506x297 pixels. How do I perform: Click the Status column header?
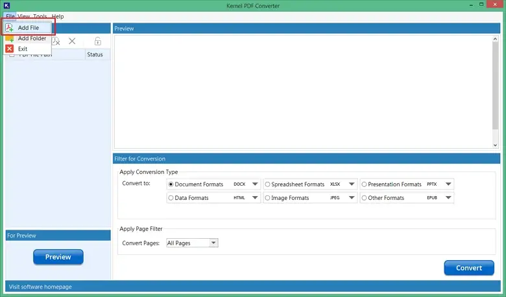98,54
